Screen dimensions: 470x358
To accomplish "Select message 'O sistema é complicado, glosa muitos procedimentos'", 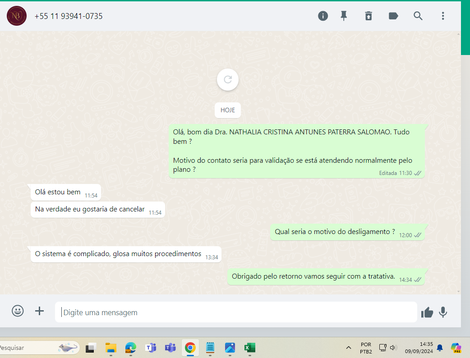I will click(x=126, y=254).
